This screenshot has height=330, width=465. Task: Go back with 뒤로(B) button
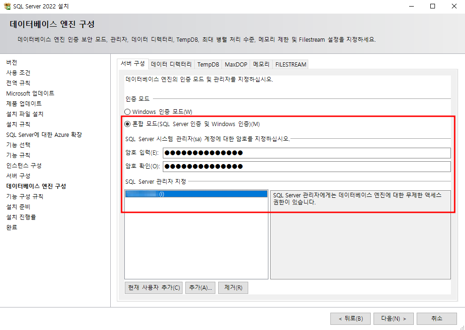351,319
